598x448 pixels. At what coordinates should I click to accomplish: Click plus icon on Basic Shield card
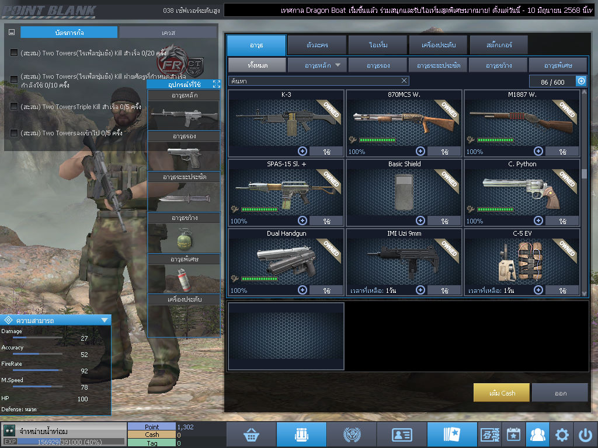[x=420, y=220]
